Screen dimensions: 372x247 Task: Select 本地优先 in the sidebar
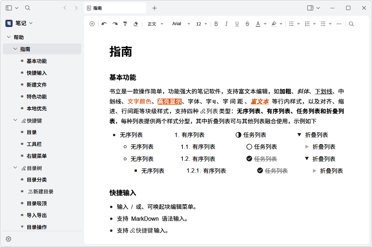37,108
